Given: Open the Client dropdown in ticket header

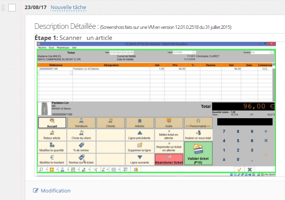Looking at the screenshot, I should pyautogui.click(x=194, y=52).
